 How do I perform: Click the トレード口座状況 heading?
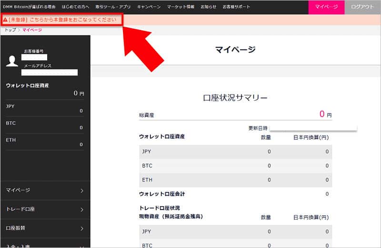click(x=160, y=208)
